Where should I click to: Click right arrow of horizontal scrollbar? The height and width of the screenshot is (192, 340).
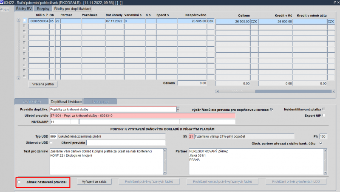point(333,91)
